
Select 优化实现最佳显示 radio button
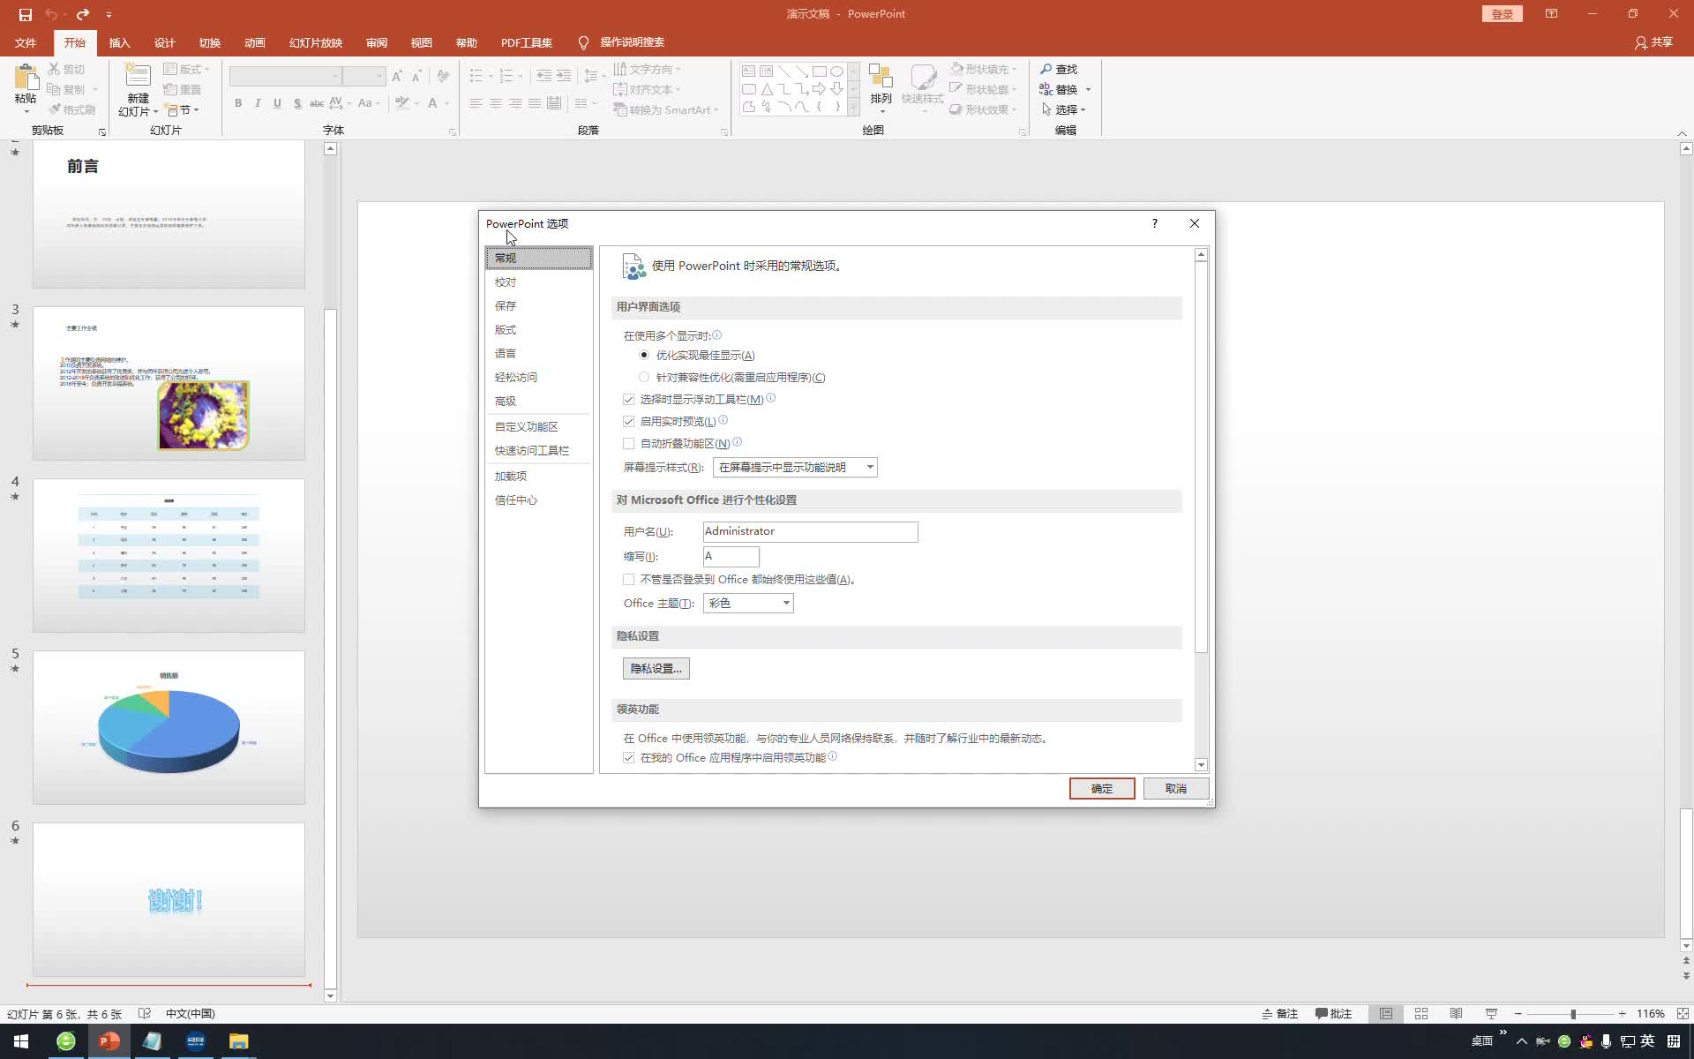tap(644, 355)
